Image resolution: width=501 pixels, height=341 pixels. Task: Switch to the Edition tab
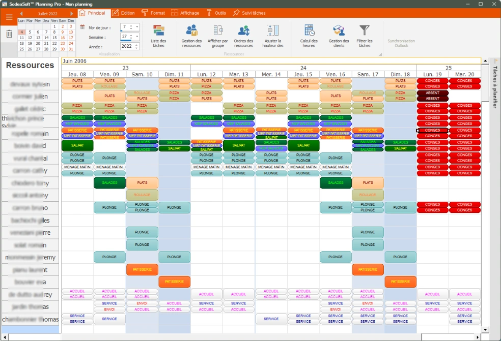pos(123,13)
